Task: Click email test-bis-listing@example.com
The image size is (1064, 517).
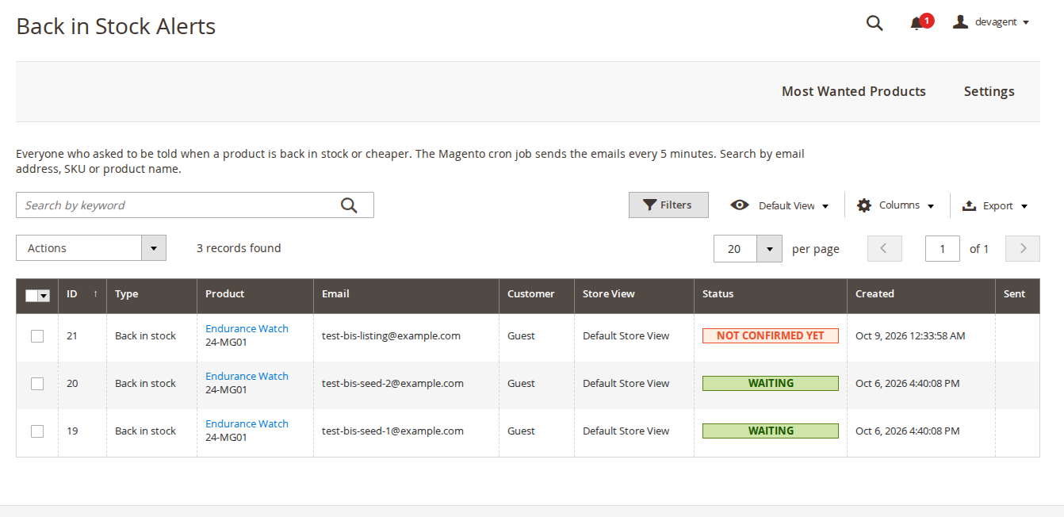Action: coord(391,335)
